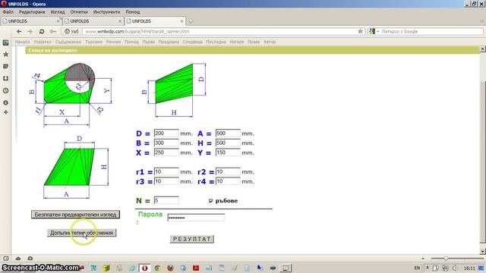This screenshot has width=486, height=273.
Task: Launch Firefox from the taskbar
Action: click(x=170, y=268)
